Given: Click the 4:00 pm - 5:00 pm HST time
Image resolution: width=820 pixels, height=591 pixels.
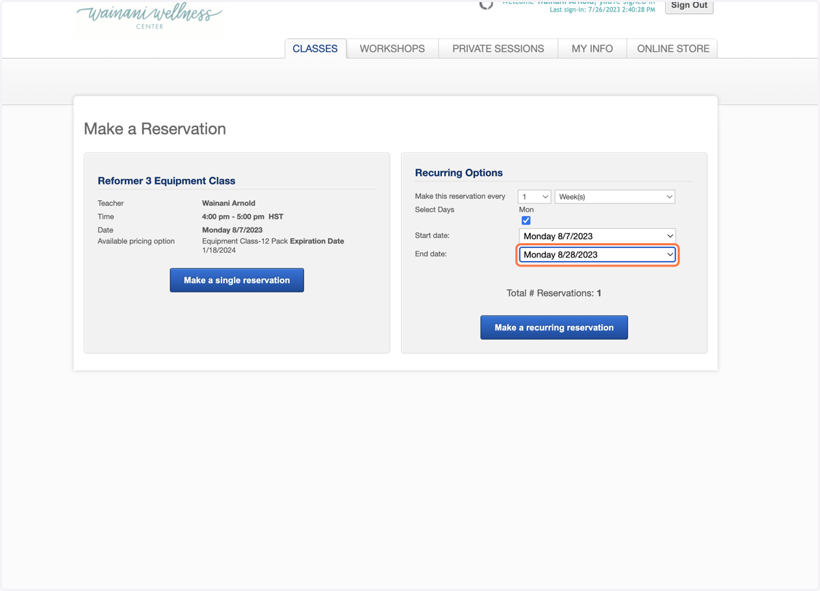Looking at the screenshot, I should tap(243, 217).
